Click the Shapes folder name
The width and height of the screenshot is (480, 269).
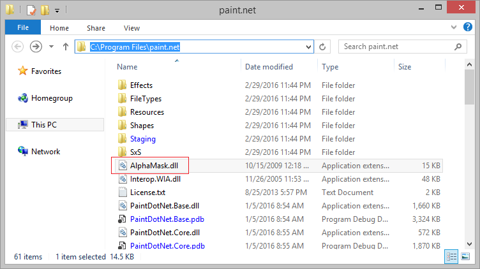[x=142, y=126]
